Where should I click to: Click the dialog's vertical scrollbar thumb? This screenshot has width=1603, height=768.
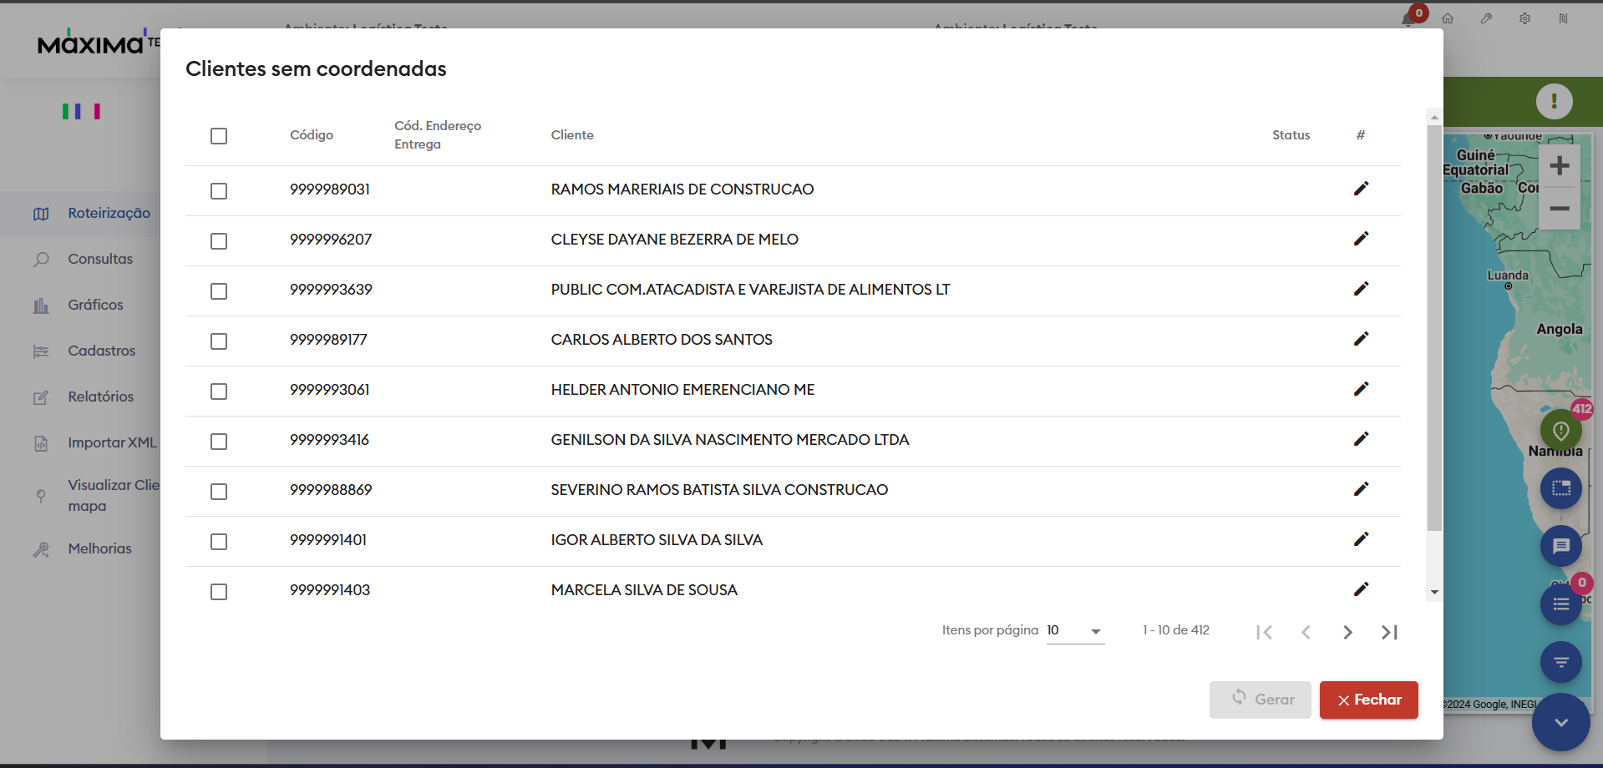[x=1434, y=328]
